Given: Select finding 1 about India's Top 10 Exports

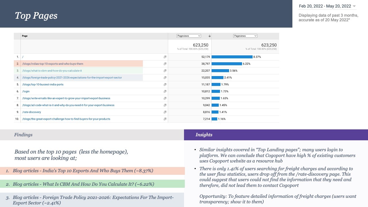Looking at the screenshot, I should click(92, 171).
